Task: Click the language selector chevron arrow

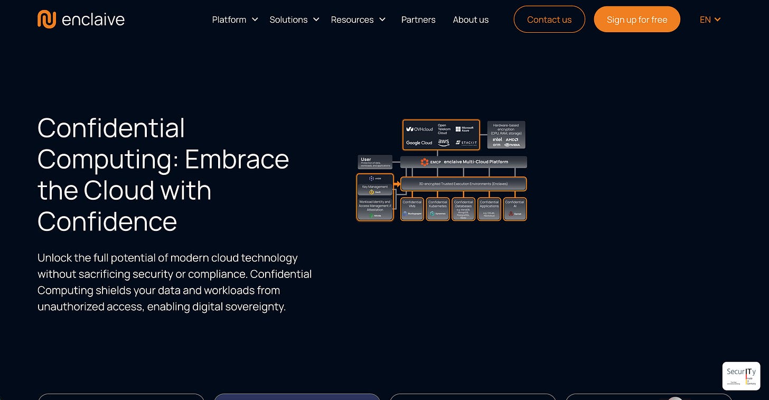Action: 717,20
